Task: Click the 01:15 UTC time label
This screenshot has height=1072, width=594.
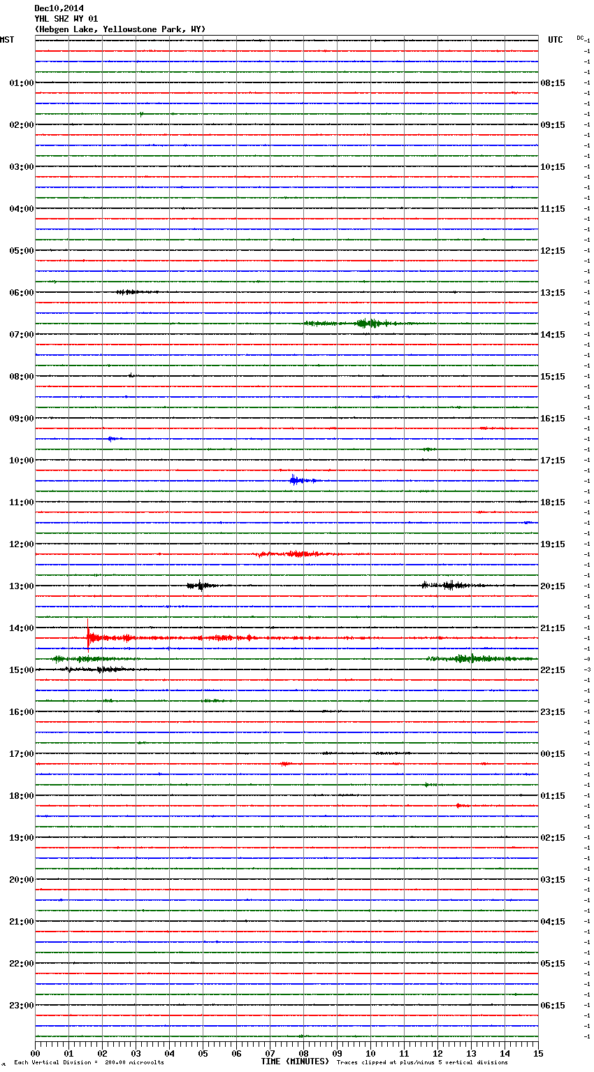Action: 553,796
